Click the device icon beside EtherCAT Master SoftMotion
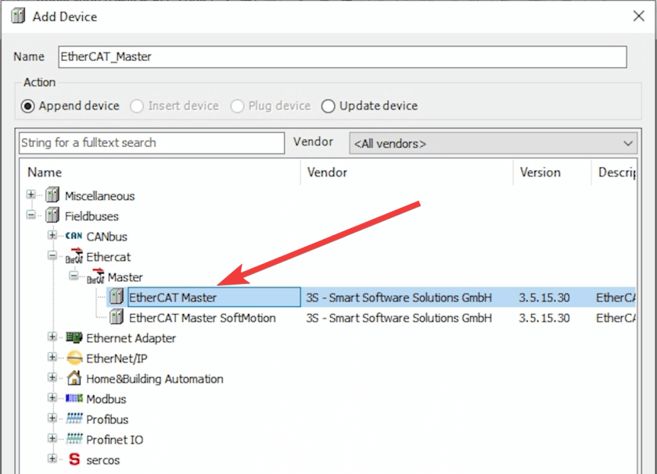Screen dimensions: 657x474 coord(117,317)
